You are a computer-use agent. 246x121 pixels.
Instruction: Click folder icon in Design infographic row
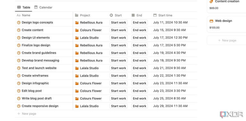[x=77, y=83]
